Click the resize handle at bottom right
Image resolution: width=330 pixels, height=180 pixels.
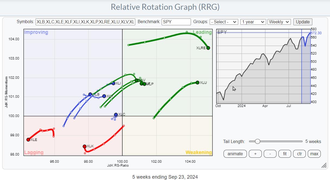click(x=324, y=165)
